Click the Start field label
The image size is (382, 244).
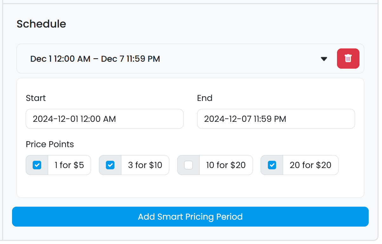(x=36, y=98)
